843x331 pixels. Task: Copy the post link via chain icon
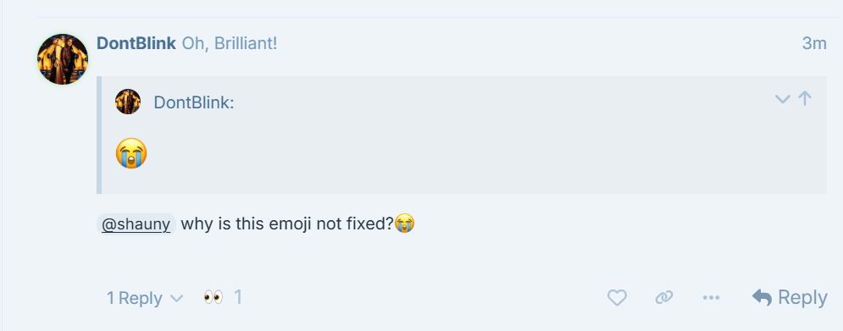click(664, 297)
